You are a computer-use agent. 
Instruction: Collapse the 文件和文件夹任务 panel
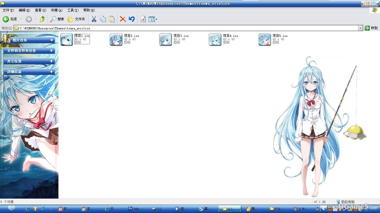coord(52,51)
